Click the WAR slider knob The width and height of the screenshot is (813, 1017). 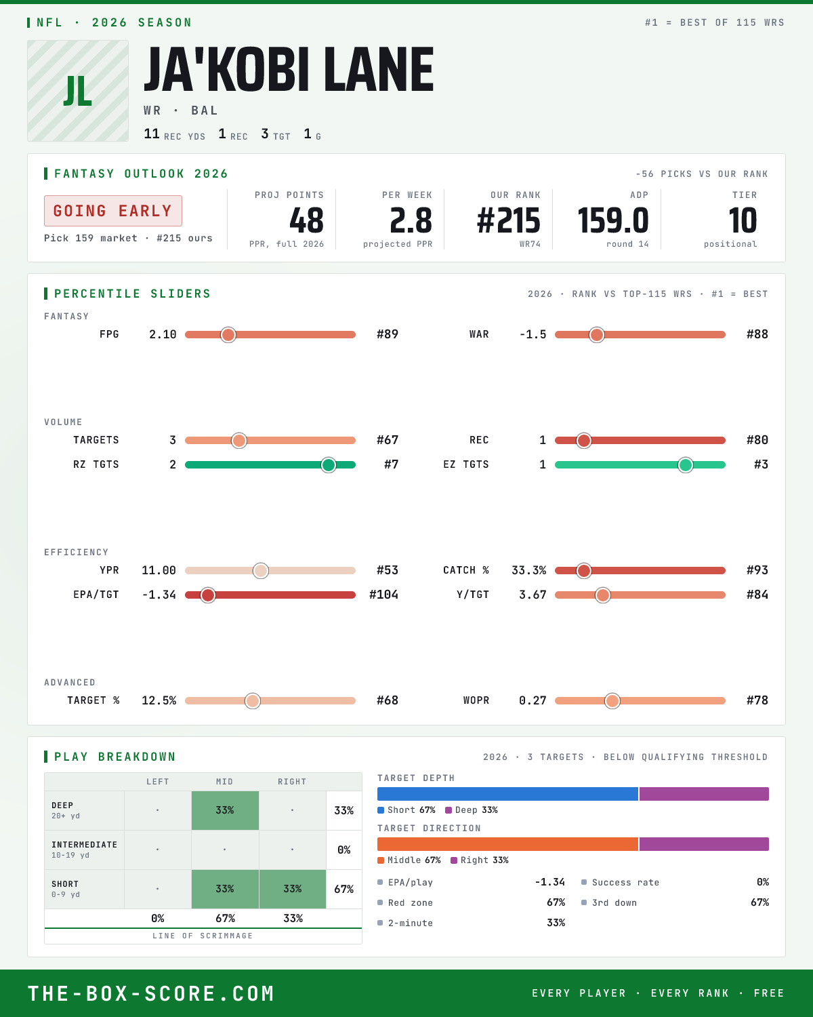(597, 334)
